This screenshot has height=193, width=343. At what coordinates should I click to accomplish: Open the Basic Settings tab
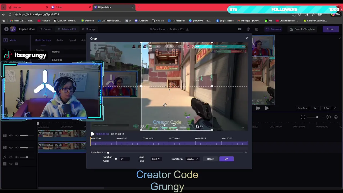tap(43, 40)
